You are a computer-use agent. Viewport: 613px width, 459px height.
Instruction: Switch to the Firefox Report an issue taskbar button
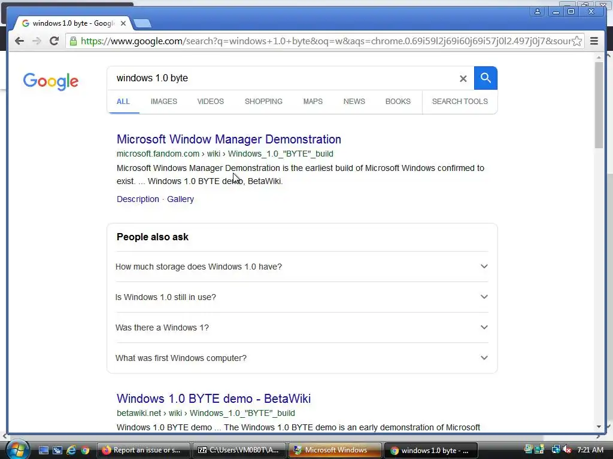tap(142, 450)
